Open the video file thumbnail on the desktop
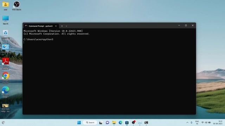 6,108
